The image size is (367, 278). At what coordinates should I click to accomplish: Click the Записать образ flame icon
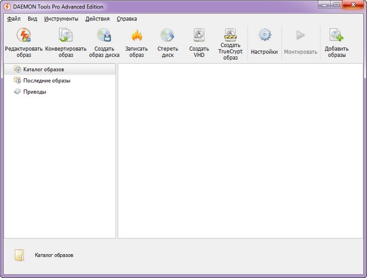137,36
